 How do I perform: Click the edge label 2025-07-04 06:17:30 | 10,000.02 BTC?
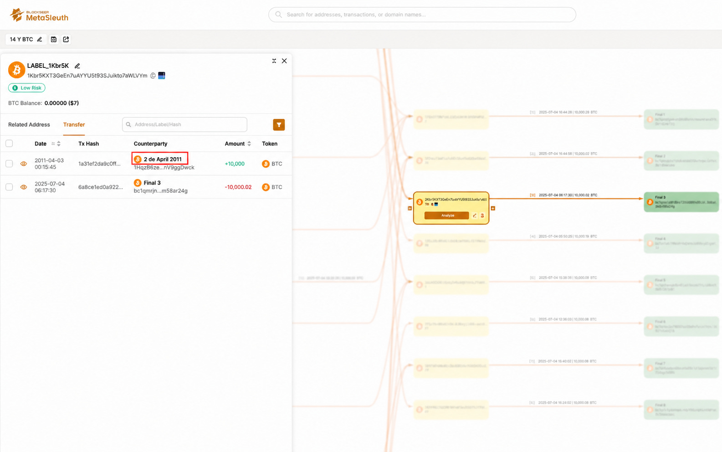(x=568, y=195)
